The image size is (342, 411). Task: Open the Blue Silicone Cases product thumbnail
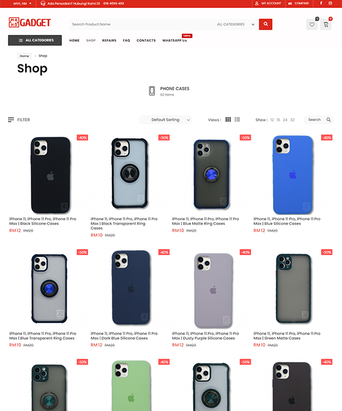point(293,174)
